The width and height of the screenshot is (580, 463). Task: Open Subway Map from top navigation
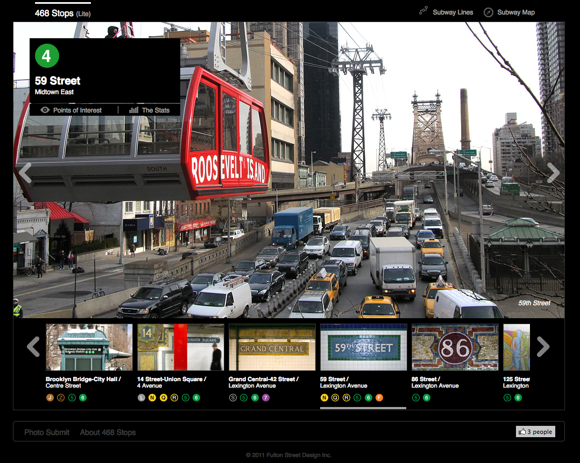coord(510,12)
